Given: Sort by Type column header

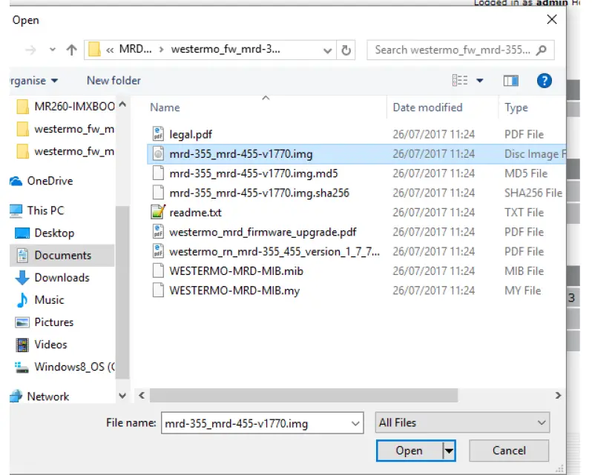Looking at the screenshot, I should click(516, 107).
